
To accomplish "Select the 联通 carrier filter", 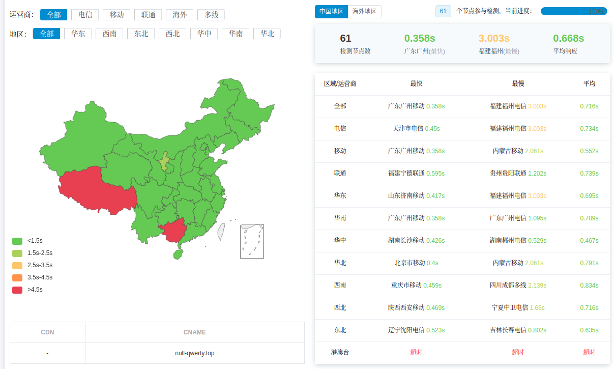I will click(x=148, y=15).
